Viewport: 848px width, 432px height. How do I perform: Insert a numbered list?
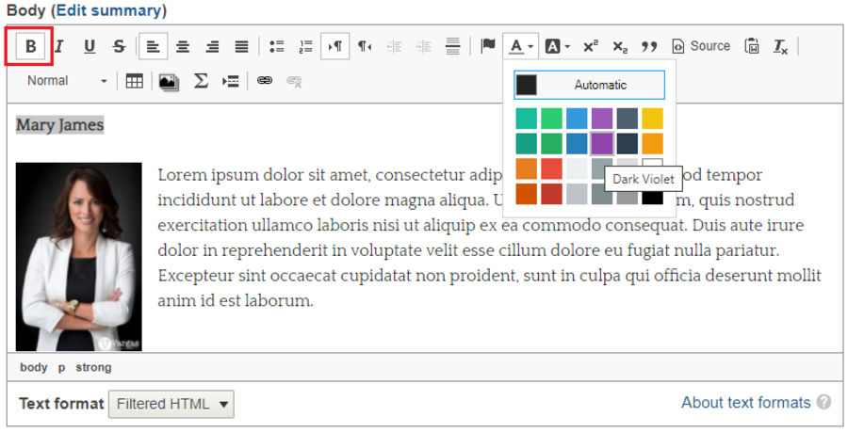[305, 46]
